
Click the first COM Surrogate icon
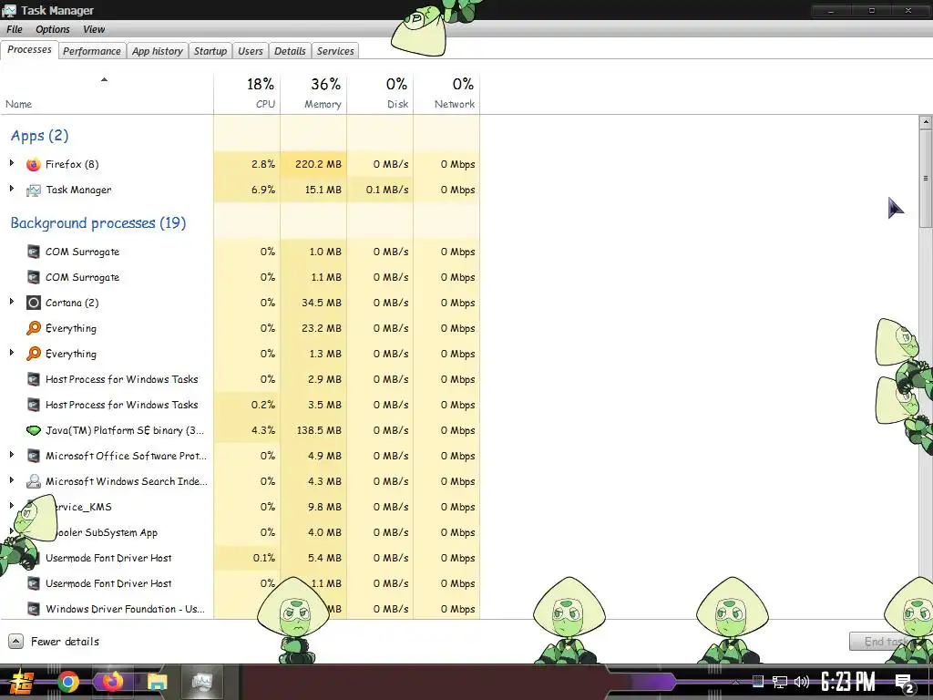pyautogui.click(x=34, y=252)
